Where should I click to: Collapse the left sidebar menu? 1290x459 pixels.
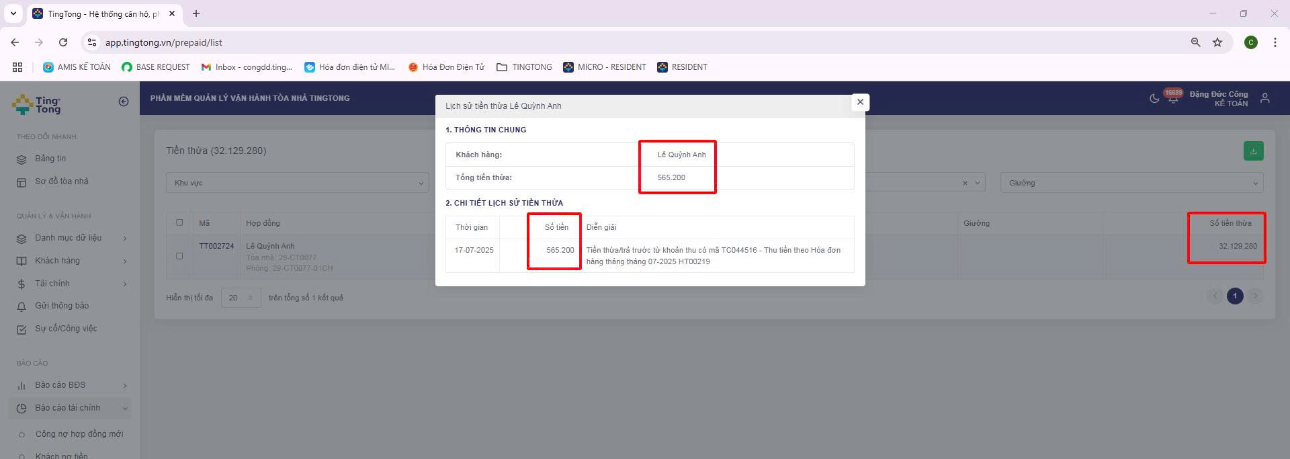(x=124, y=101)
